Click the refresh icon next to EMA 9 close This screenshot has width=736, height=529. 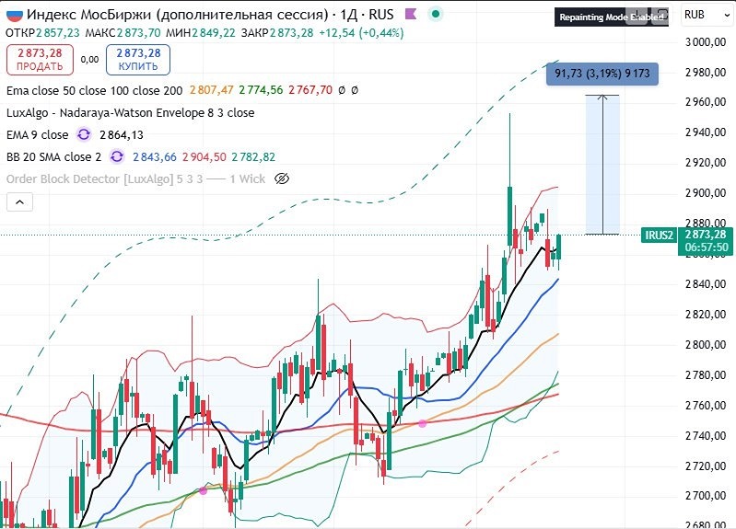tap(84, 135)
